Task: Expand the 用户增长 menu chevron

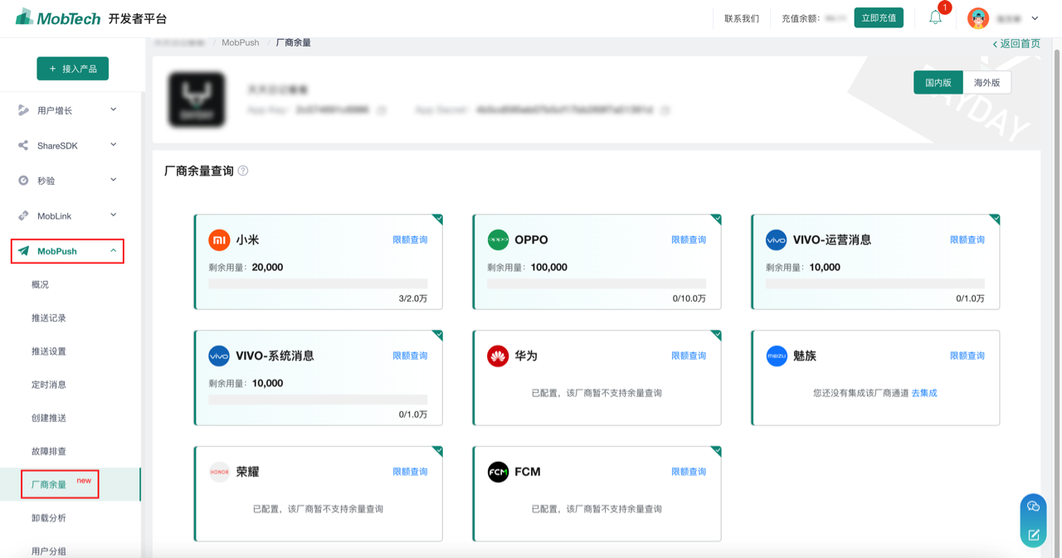Action: click(x=114, y=109)
